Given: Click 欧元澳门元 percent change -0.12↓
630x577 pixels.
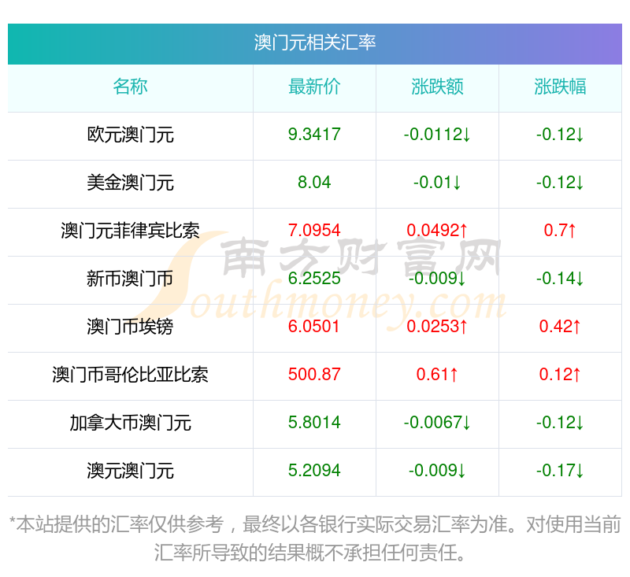Looking at the screenshot, I should pos(560,135).
